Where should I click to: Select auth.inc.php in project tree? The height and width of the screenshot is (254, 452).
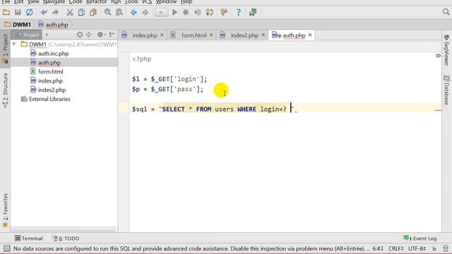click(x=49, y=54)
